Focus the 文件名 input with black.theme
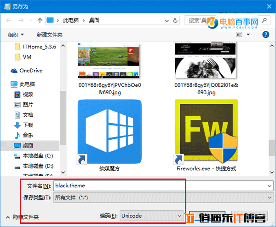This screenshot has height=227, width=276. pyautogui.click(x=163, y=185)
